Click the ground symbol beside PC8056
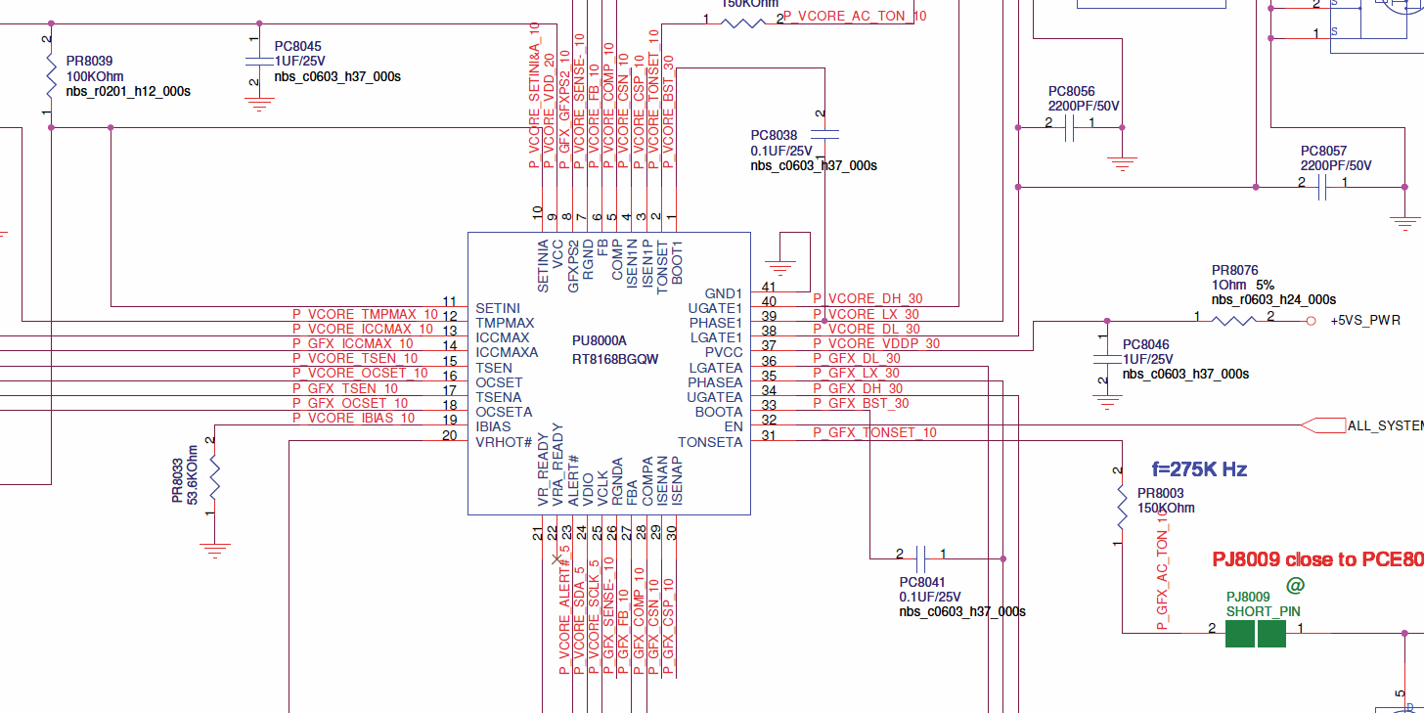 [x=1122, y=163]
